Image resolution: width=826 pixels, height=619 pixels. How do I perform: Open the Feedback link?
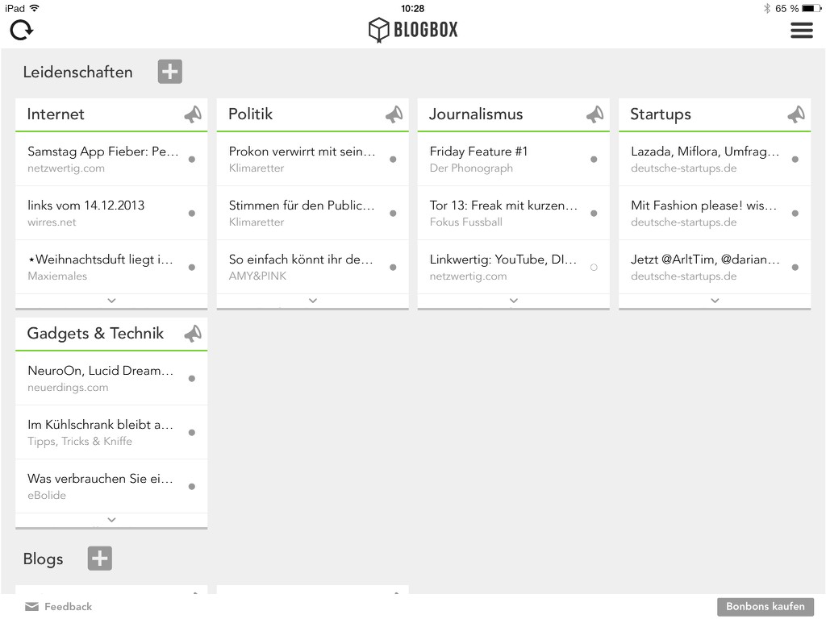(58, 607)
